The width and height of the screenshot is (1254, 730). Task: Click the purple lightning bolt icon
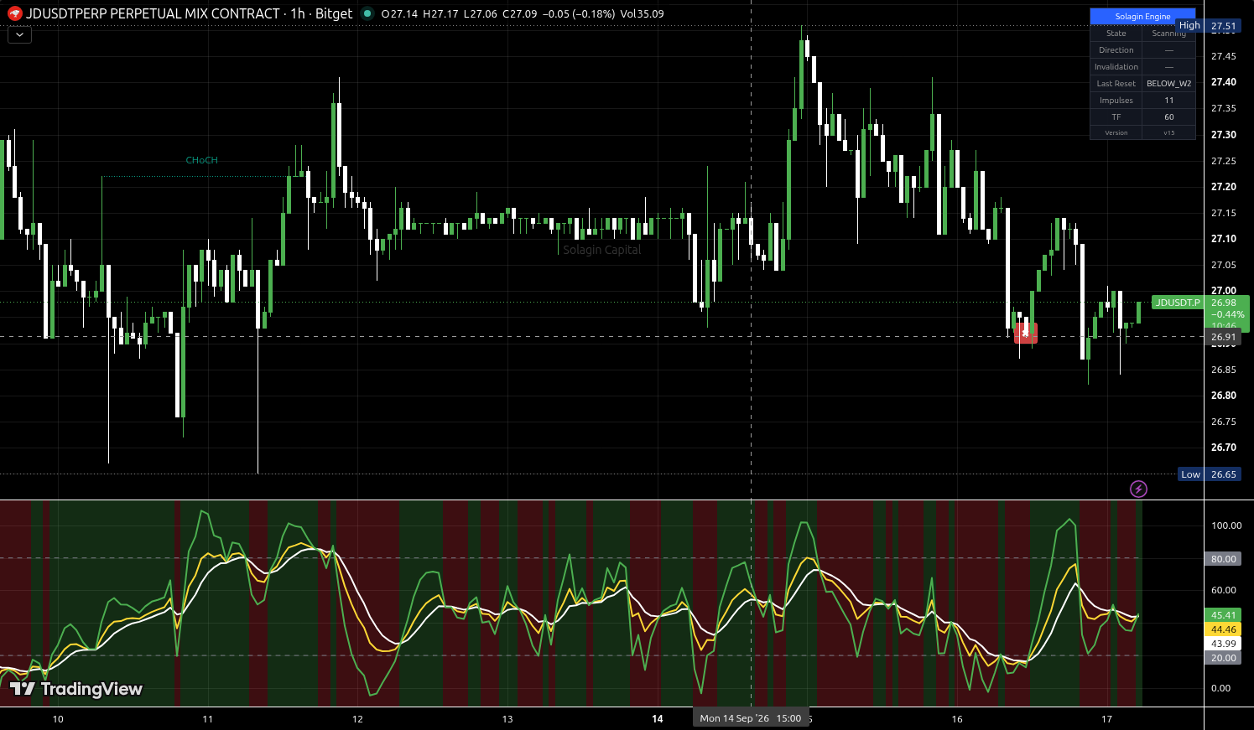point(1138,489)
